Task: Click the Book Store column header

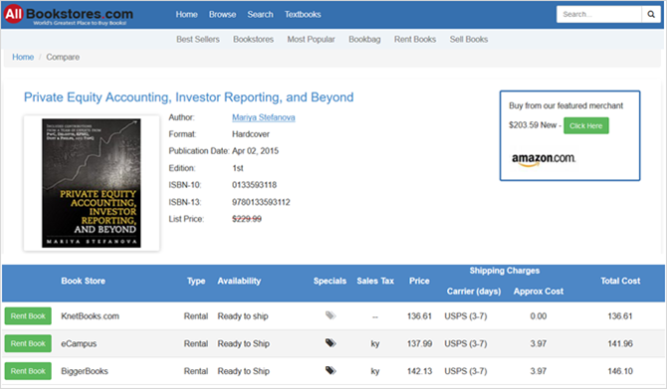Action: tap(83, 281)
